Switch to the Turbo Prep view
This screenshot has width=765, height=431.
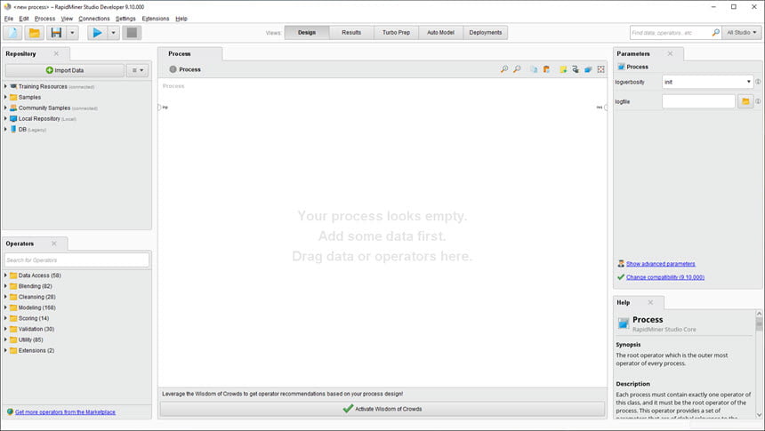tap(396, 33)
